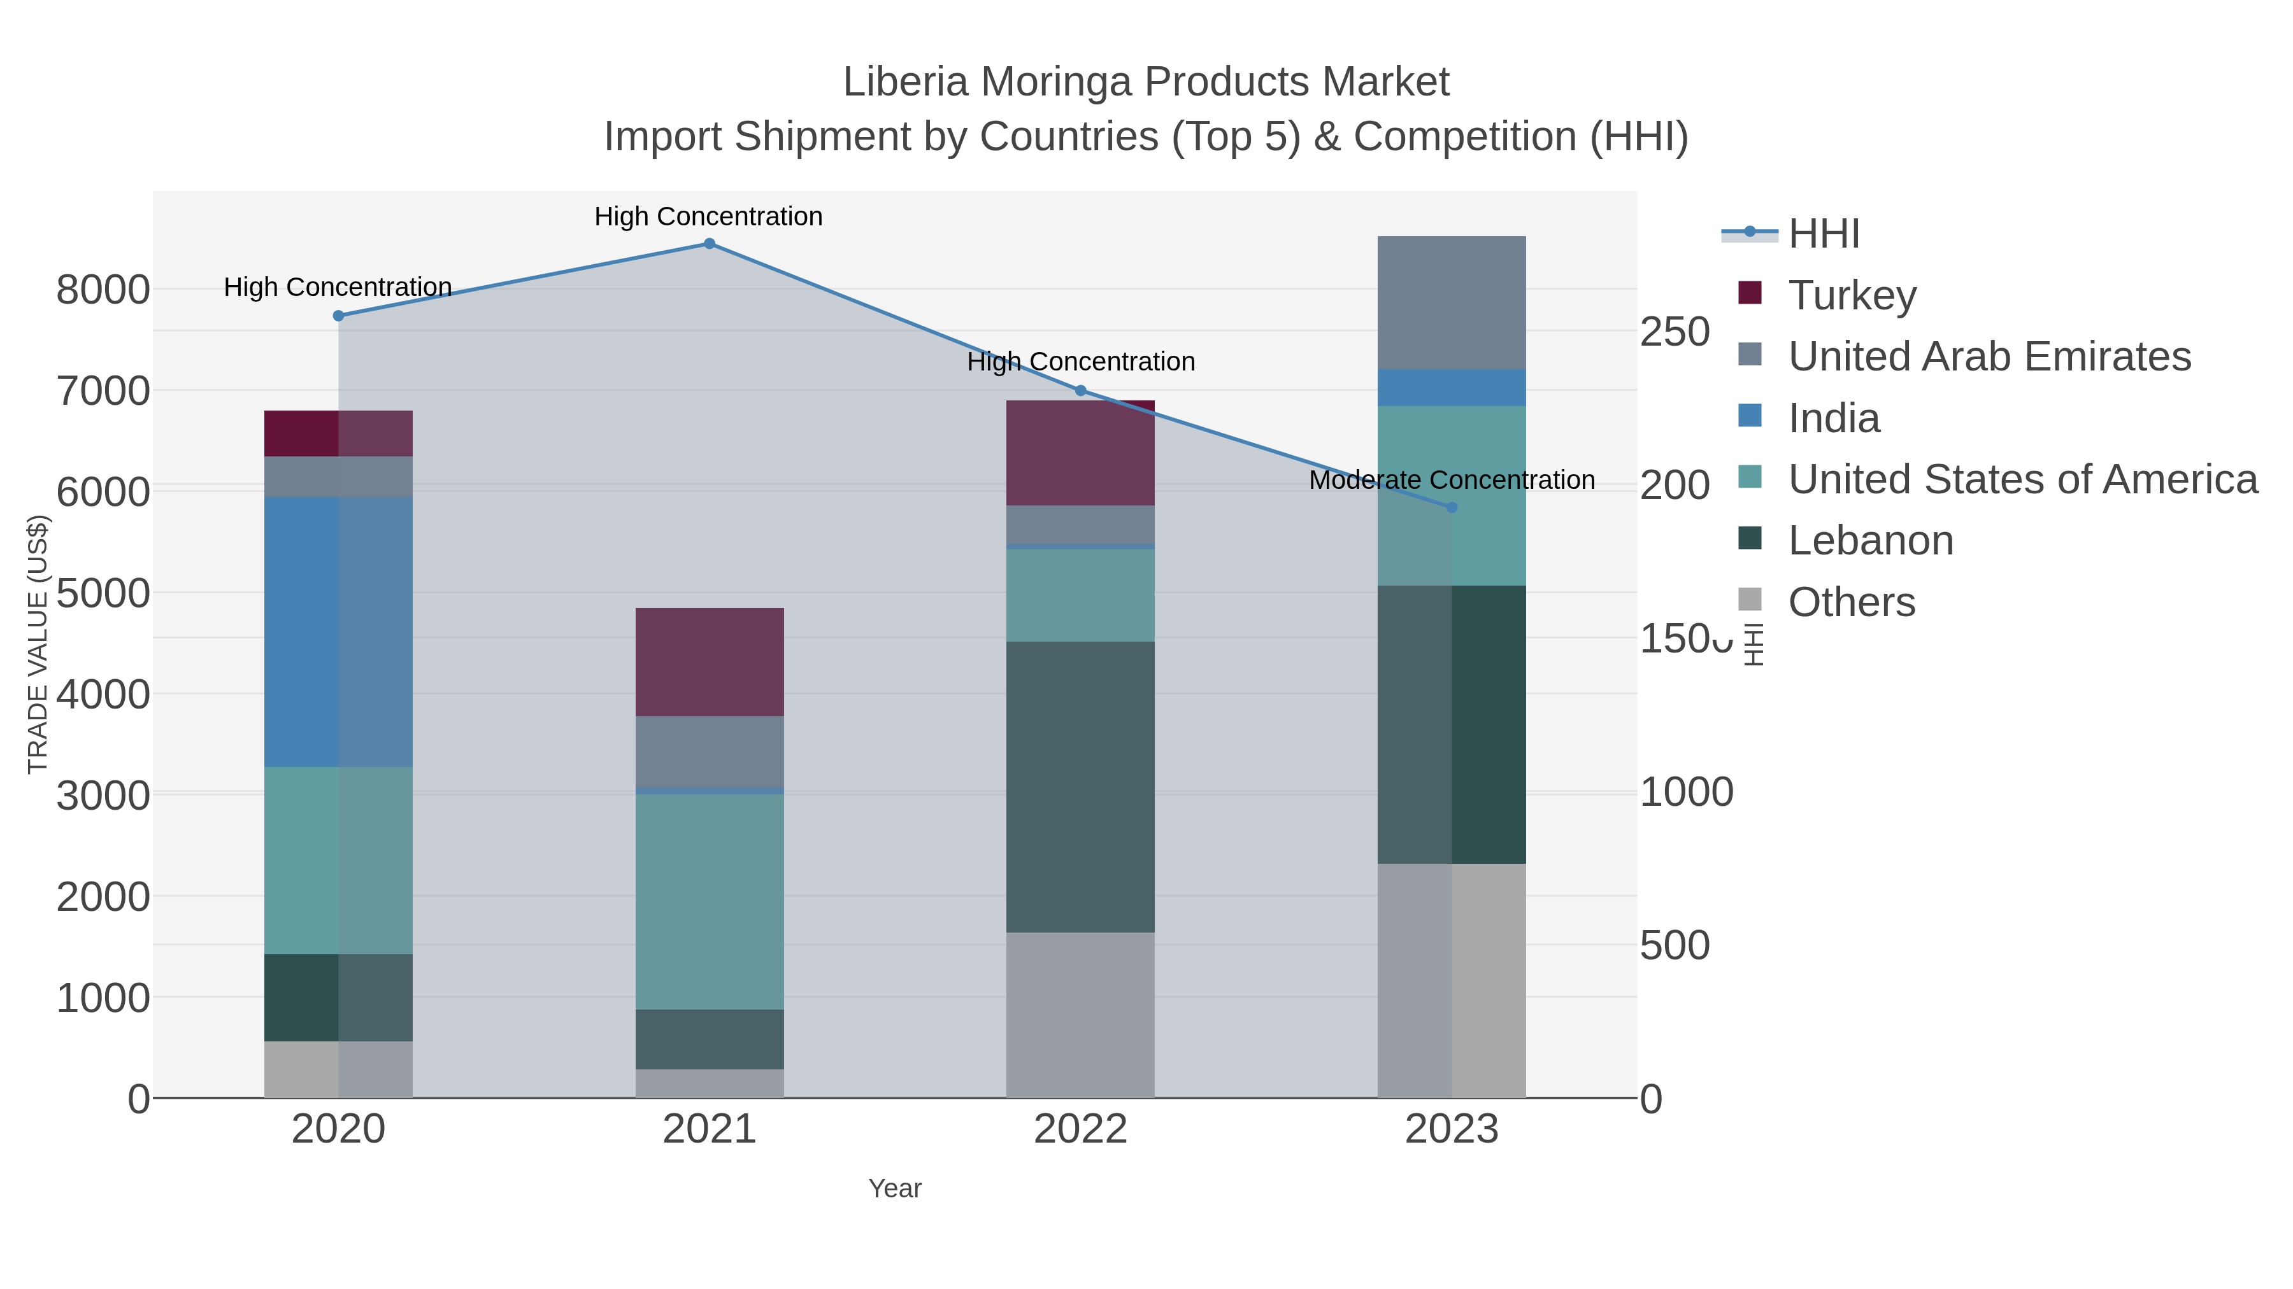Click the HHI line marker for 2022
2293x1289 pixels.
click(1081, 391)
